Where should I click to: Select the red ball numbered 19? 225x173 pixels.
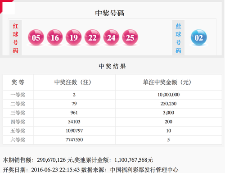pos(74,37)
